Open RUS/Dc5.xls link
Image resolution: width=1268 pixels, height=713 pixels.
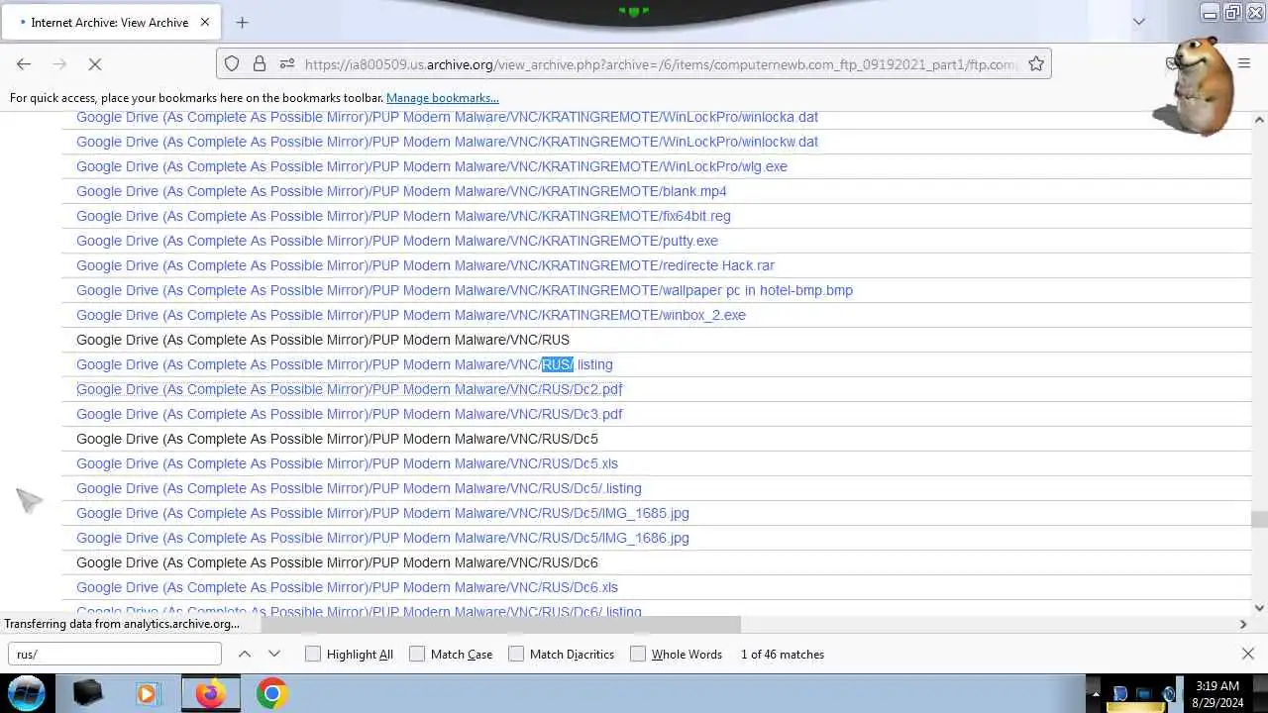347,463
